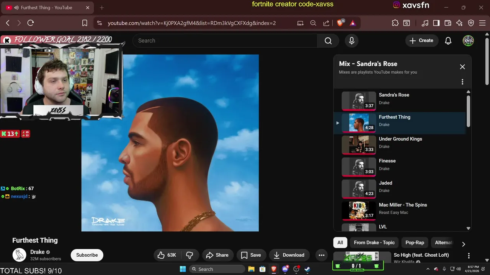Open Brave Rewards triangle icon
Viewport: 490px width, 275px height.
click(353, 23)
